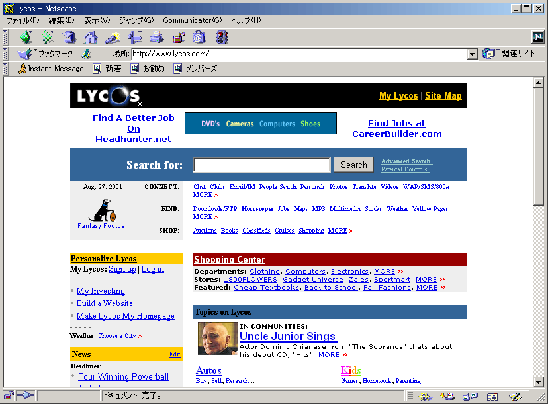
Task: Collapse the navigation toolbar grip handle
Action: pyautogui.click(x=5, y=37)
